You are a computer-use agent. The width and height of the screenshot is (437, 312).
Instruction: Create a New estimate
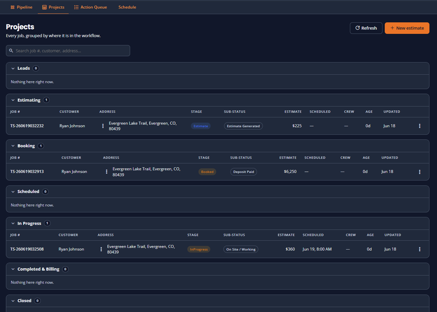407,28
